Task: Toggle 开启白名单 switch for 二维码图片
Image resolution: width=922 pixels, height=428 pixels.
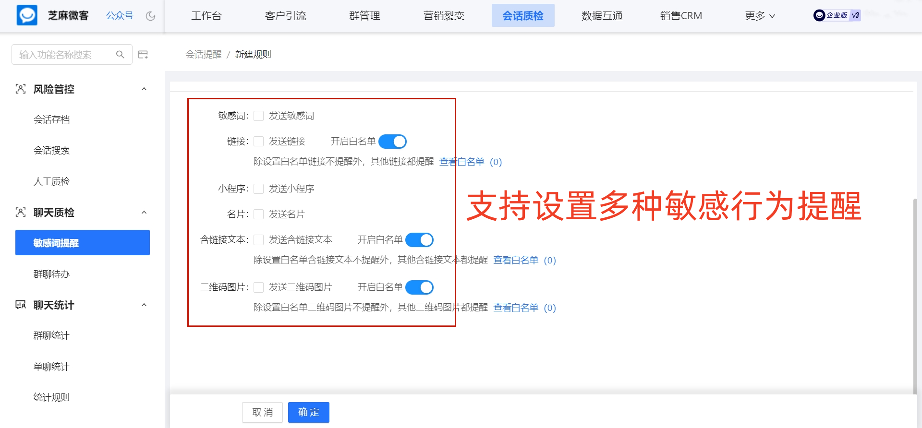Action: pyautogui.click(x=419, y=287)
